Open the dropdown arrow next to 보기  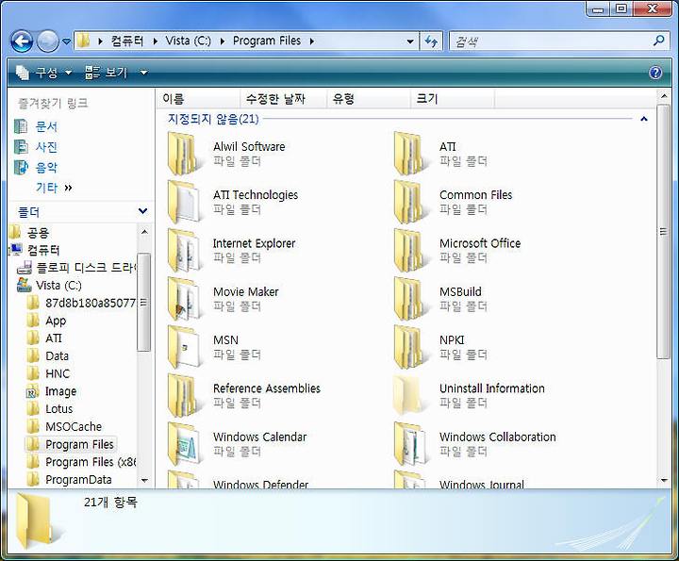[x=143, y=73]
